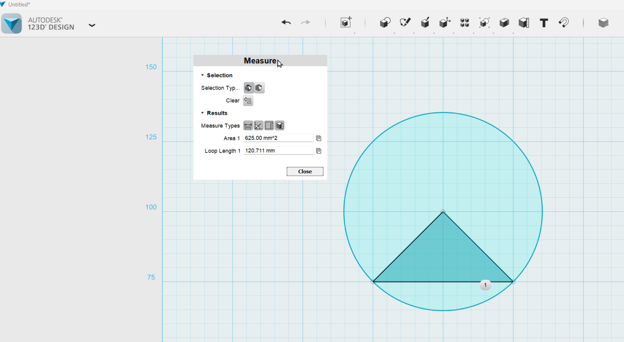
Task: Open the Modify tool
Action: [445, 23]
